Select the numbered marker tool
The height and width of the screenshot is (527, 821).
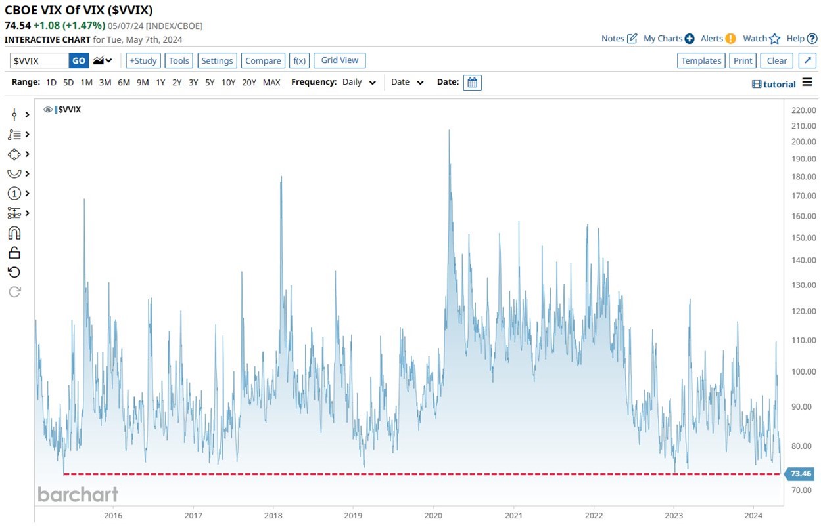14,193
